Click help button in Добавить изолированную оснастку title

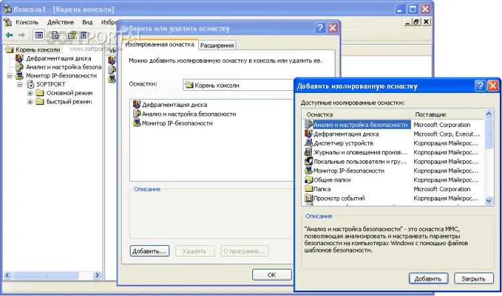click(x=480, y=86)
